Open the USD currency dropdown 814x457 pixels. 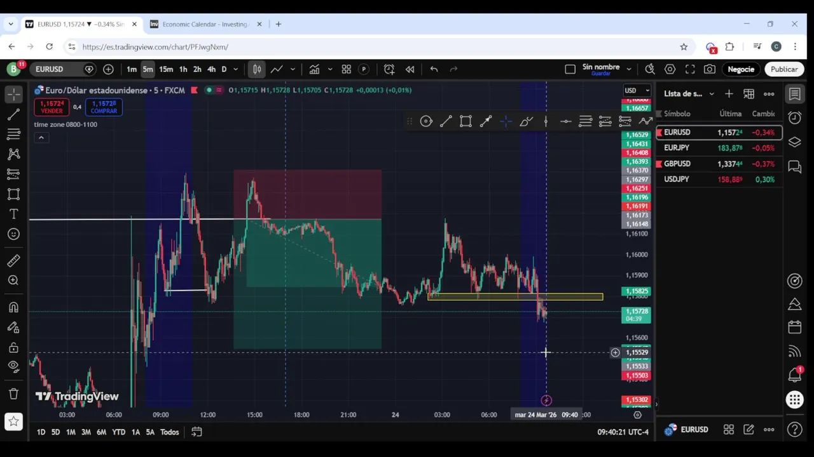point(637,90)
